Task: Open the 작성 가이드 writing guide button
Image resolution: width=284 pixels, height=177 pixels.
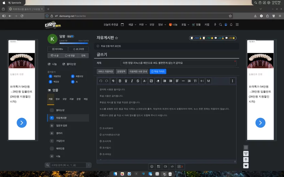Action: [x=158, y=72]
